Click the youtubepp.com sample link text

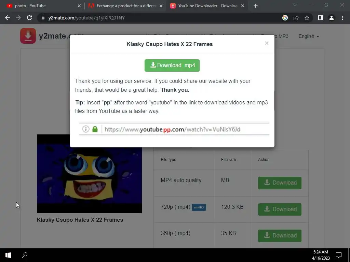tap(172, 129)
